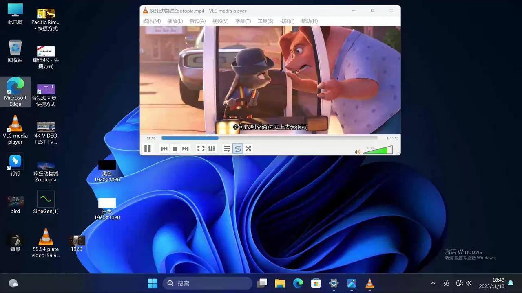Viewport: 522px width, 293px height.
Task: Open the 音频(A) menu
Action: tap(197, 21)
